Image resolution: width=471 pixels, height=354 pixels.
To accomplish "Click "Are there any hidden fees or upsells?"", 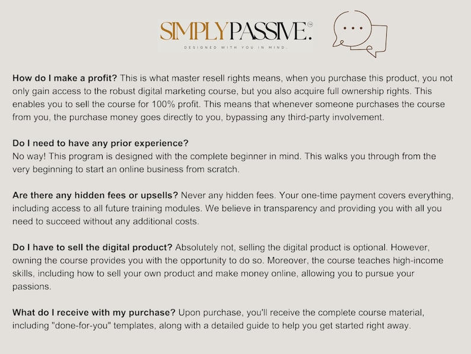I will 96,195.
